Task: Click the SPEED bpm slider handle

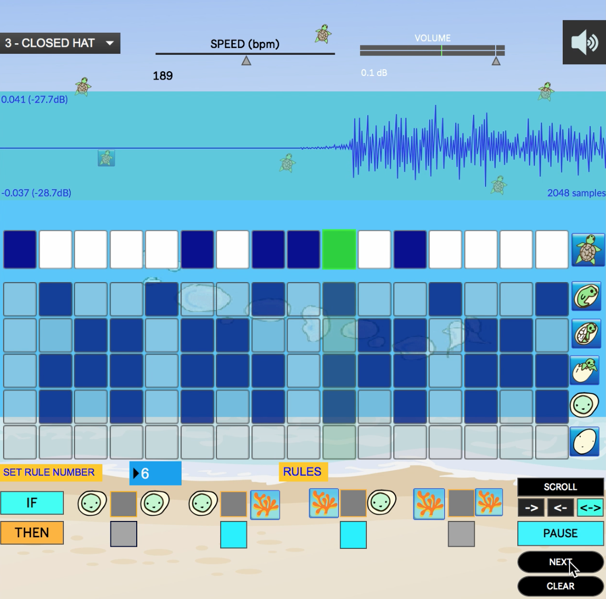Action: click(245, 60)
